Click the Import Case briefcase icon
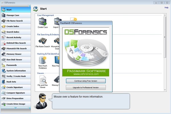 coord(57,22)
